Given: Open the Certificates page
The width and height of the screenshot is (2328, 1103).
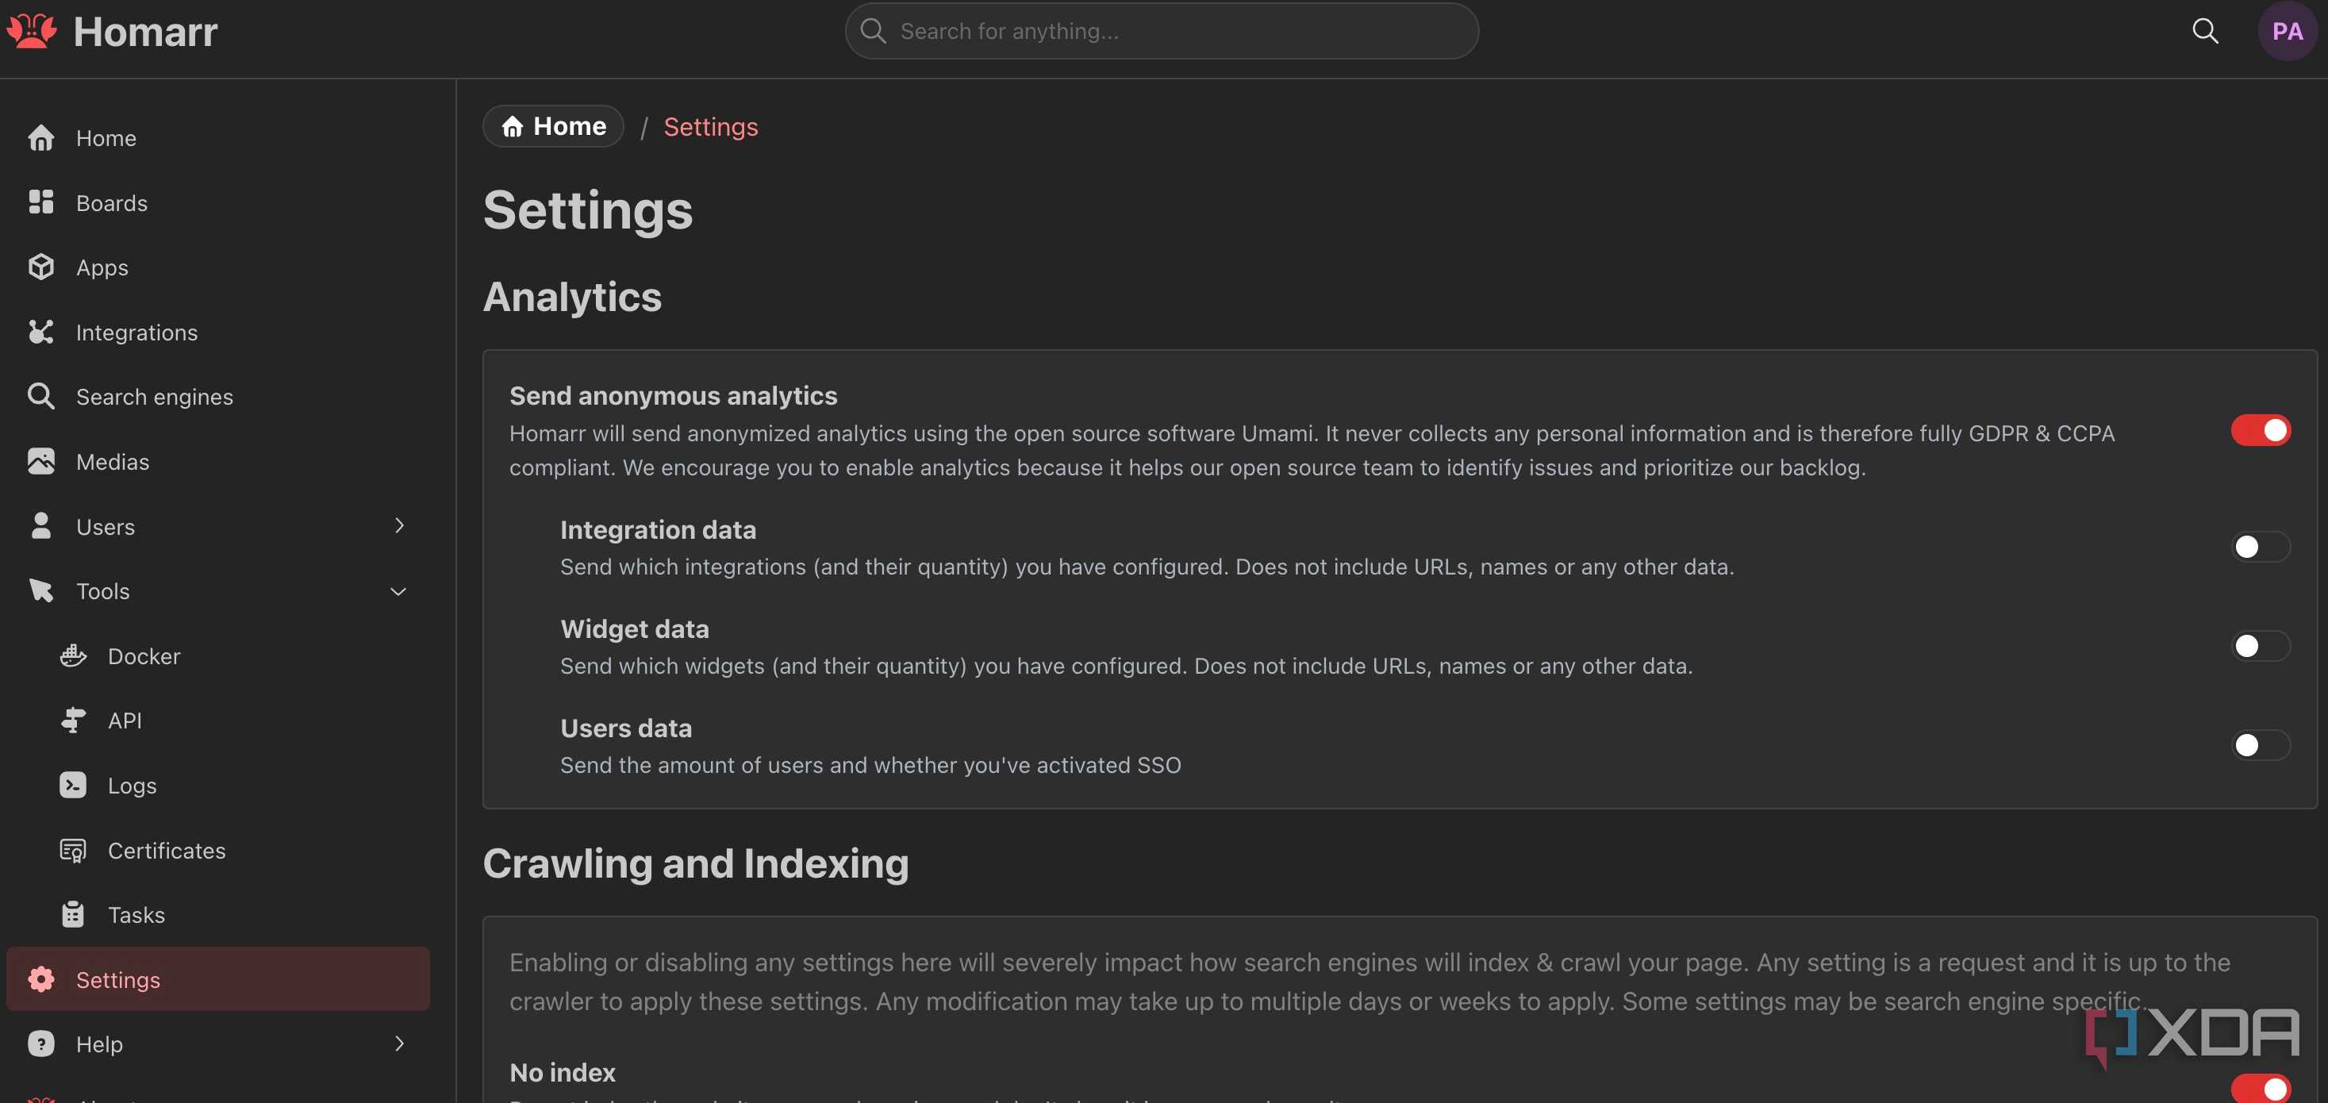Looking at the screenshot, I should coord(233,850).
